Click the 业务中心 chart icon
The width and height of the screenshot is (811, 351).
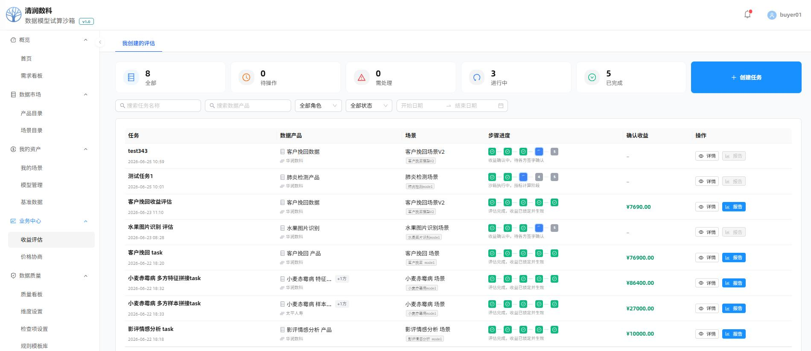click(13, 221)
